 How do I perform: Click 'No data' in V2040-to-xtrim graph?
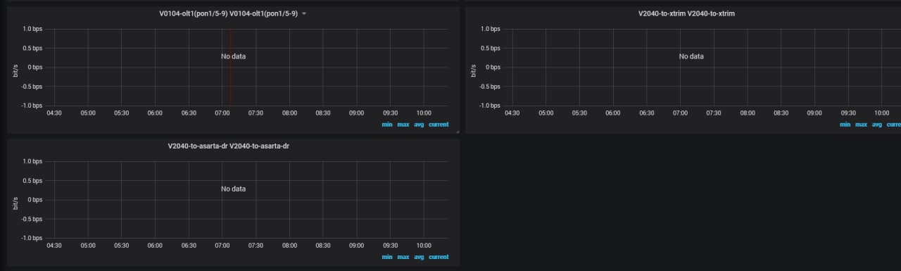point(691,56)
